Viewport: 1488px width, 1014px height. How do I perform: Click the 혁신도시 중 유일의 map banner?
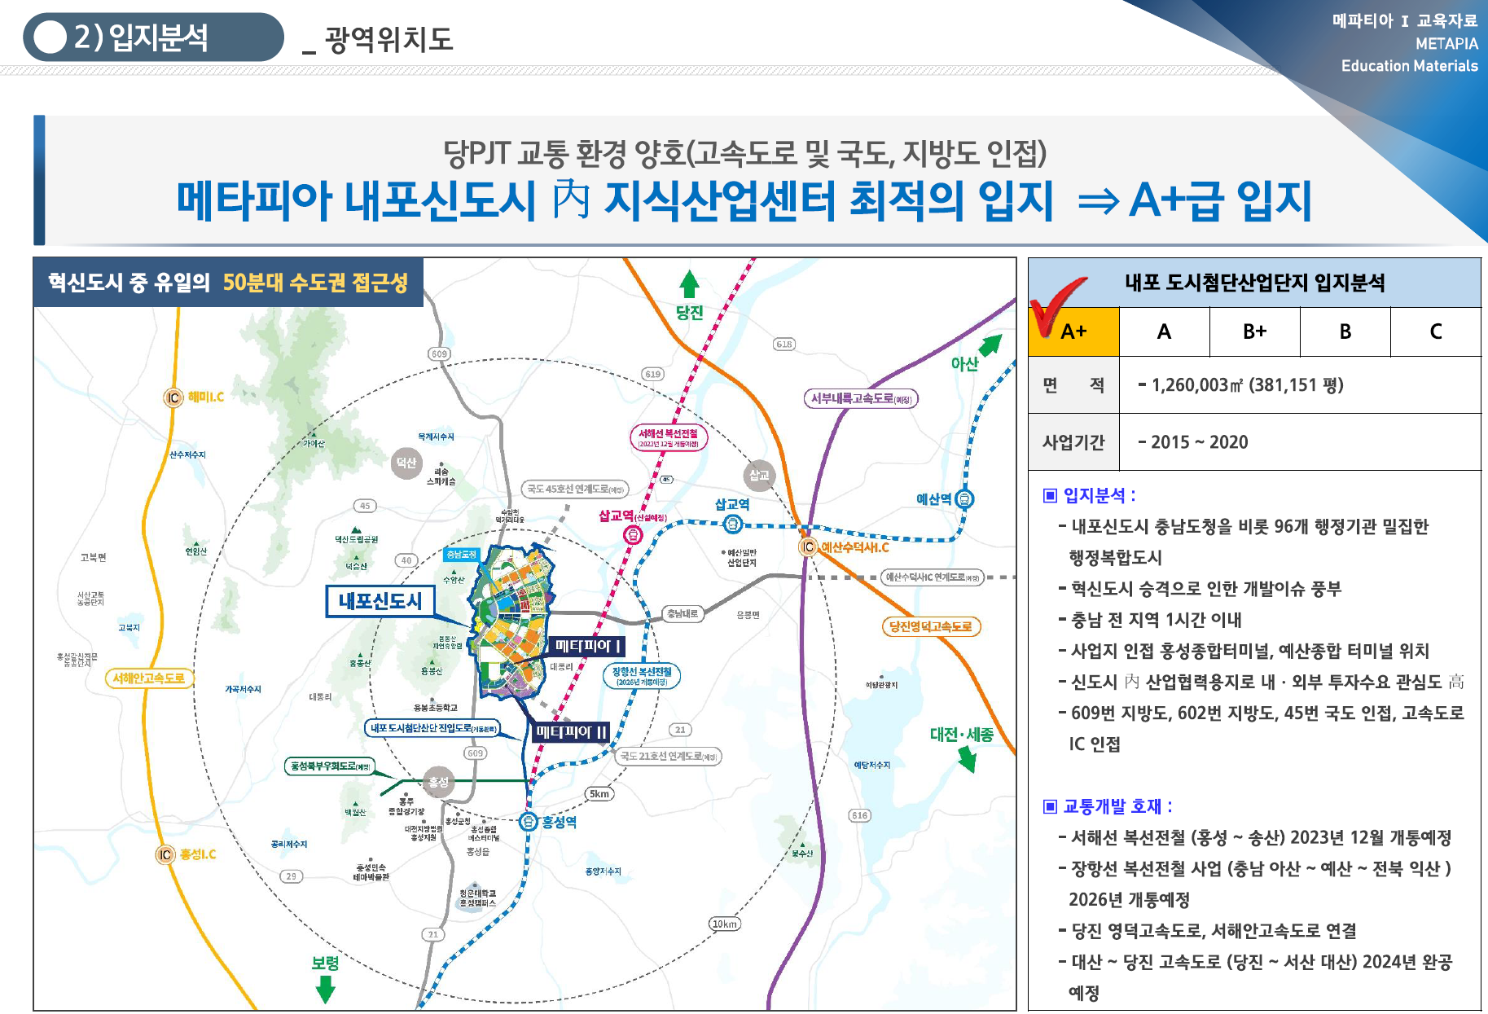click(228, 283)
